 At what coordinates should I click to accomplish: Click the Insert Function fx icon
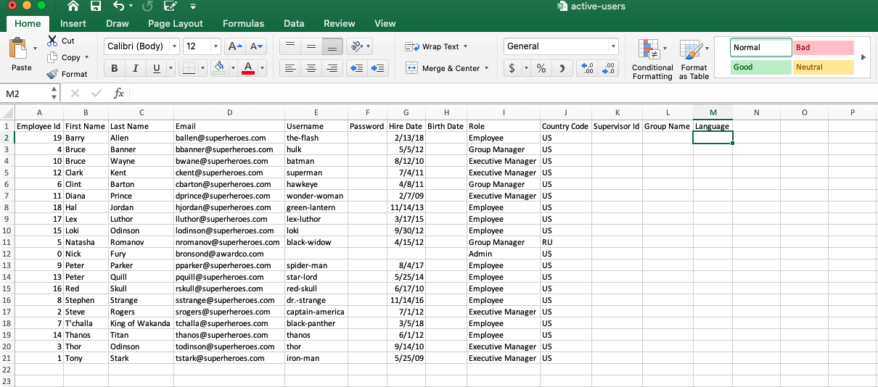[x=118, y=93]
